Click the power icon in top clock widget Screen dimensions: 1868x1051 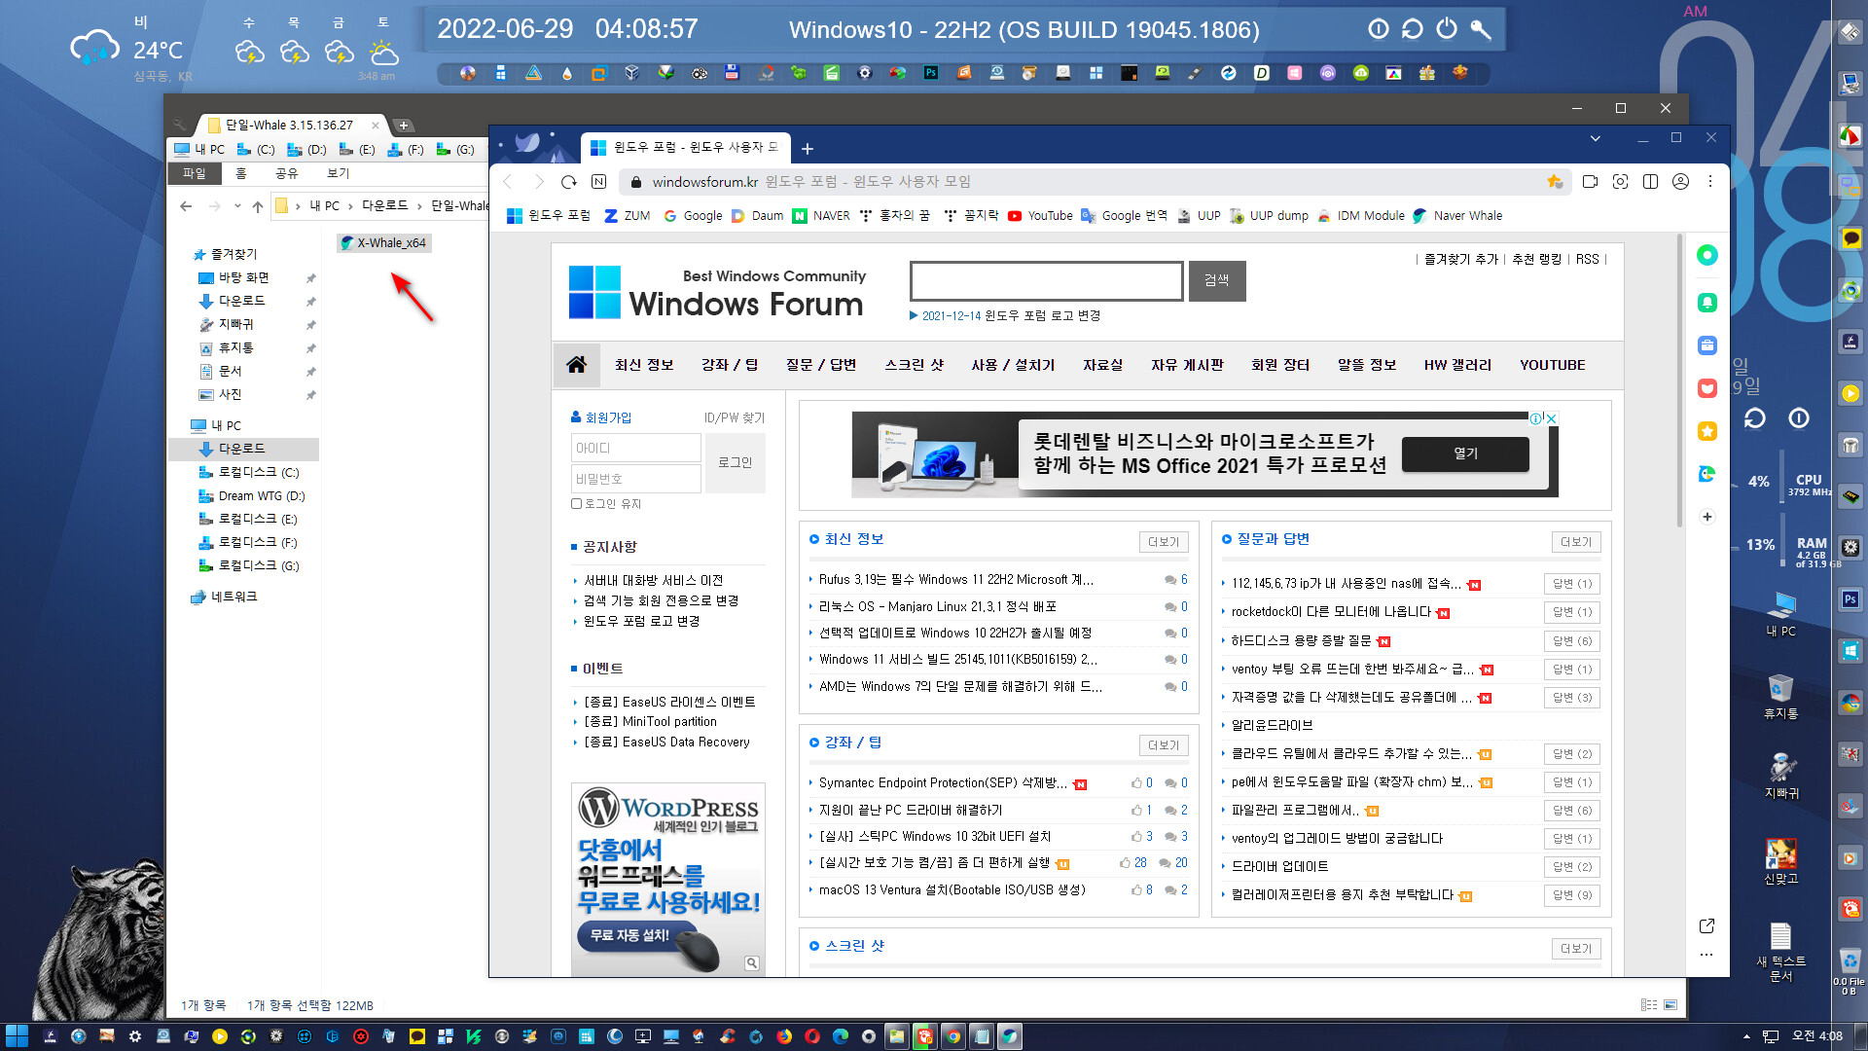(x=1447, y=29)
